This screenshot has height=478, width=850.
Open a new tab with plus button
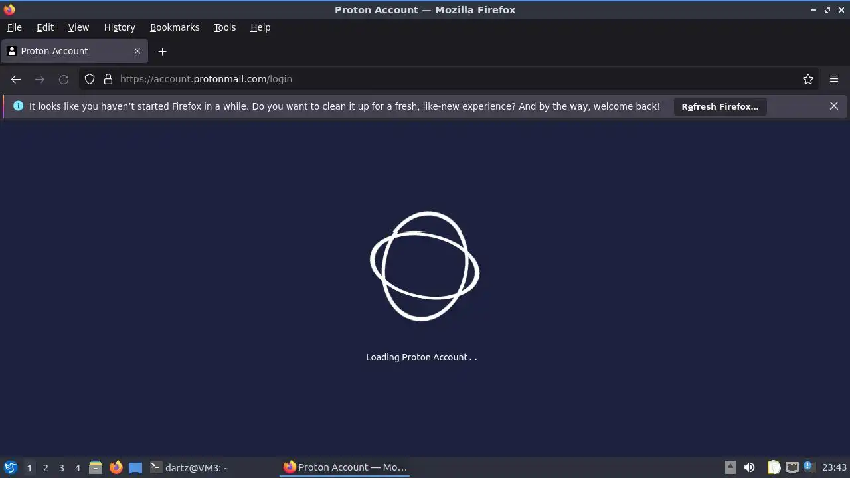162,51
